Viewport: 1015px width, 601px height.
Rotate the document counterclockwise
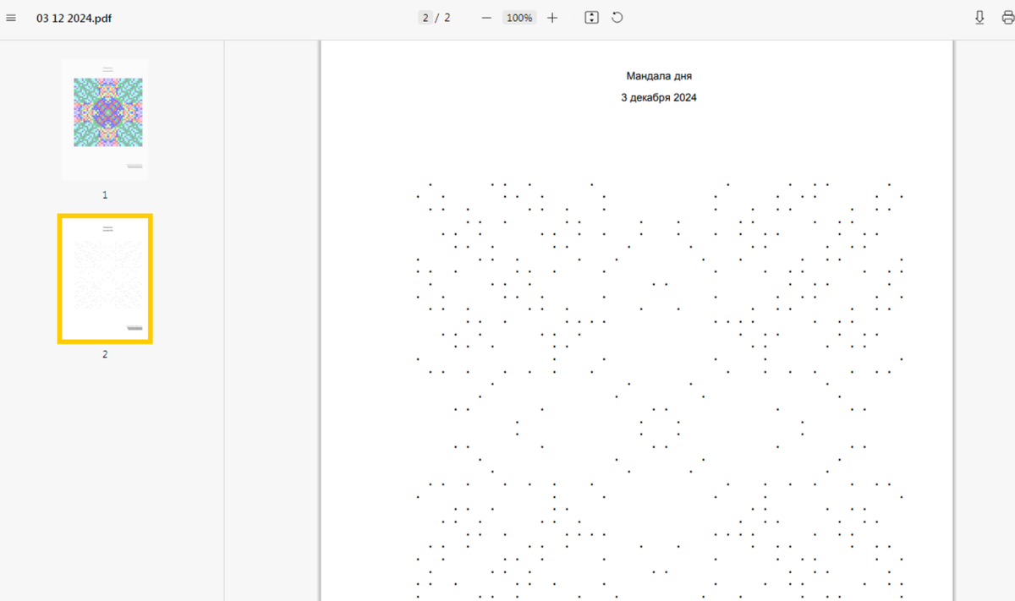click(x=617, y=18)
